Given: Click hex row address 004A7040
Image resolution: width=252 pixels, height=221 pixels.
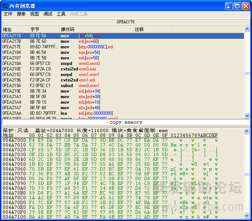Looking at the screenshot, I should (14, 159).
